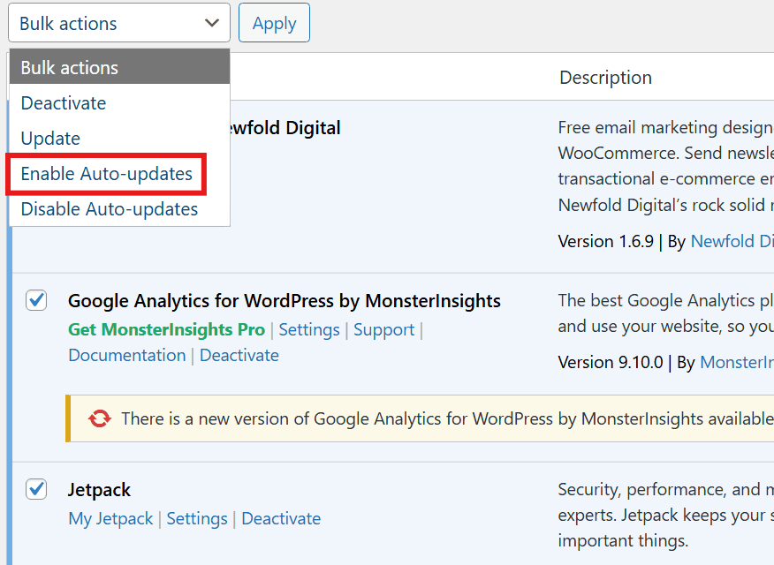Image resolution: width=774 pixels, height=565 pixels.
Task: Uncheck the Jetpack plugin checkbox
Action: coord(35,489)
